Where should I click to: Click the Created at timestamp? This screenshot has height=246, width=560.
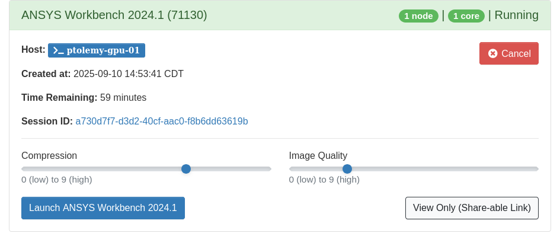click(x=129, y=74)
